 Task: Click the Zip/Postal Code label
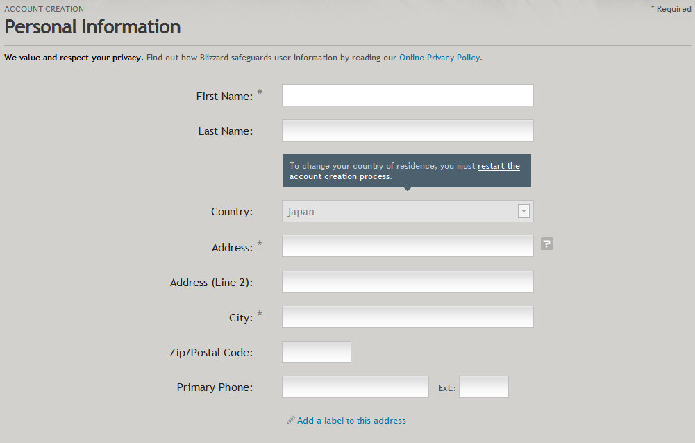211,353
